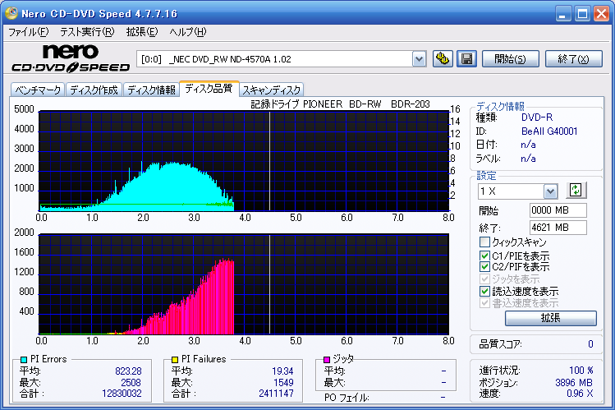This screenshot has width=615, height=410.
Task: Click the 終了 4621 MB input field
Action: [x=558, y=228]
